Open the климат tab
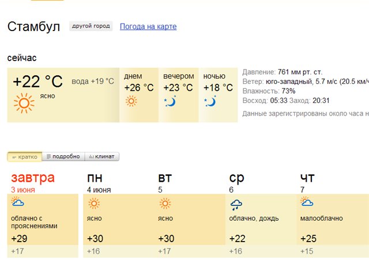 [102, 156]
